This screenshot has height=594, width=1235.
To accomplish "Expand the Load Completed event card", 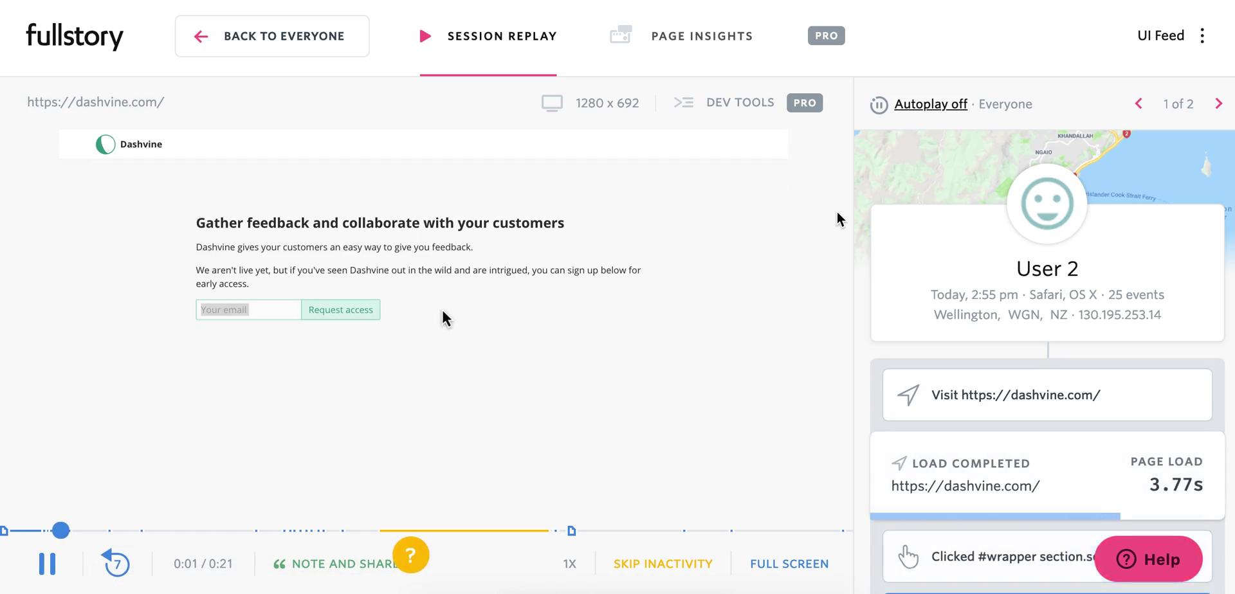I will click(1047, 474).
